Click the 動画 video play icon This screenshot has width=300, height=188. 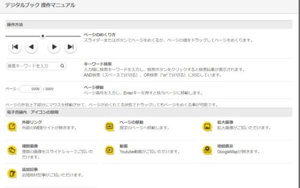[109, 150]
